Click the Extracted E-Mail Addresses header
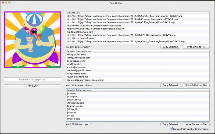 138,51
